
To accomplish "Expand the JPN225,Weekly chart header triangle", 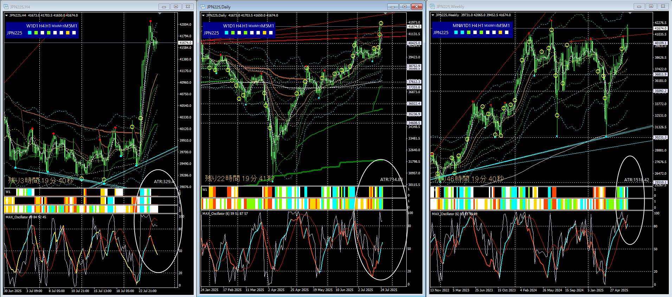I will (433, 15).
